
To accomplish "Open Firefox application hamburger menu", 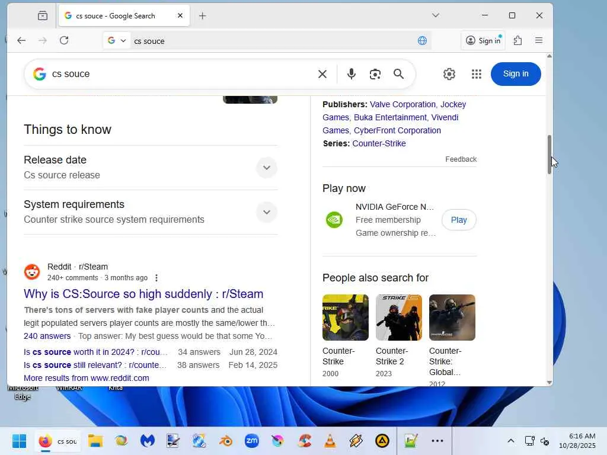I will coord(539,41).
